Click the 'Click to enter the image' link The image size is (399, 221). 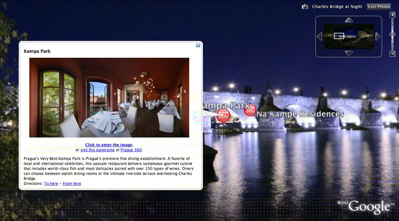[x=109, y=145]
